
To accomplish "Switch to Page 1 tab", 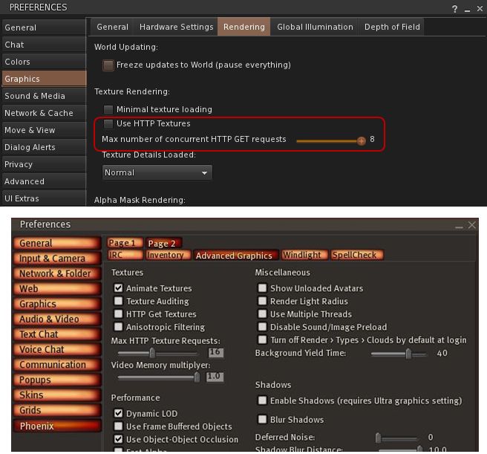I will (122, 243).
